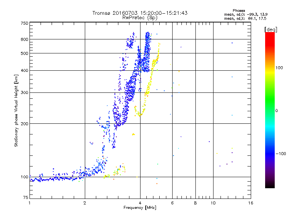295x221 pixels.
Task: Click the y-axis tick label '75'
Action: click(25, 197)
